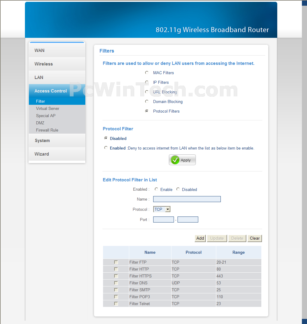
Task: Click the 'UDP' protocol cell
Action: tap(194, 283)
